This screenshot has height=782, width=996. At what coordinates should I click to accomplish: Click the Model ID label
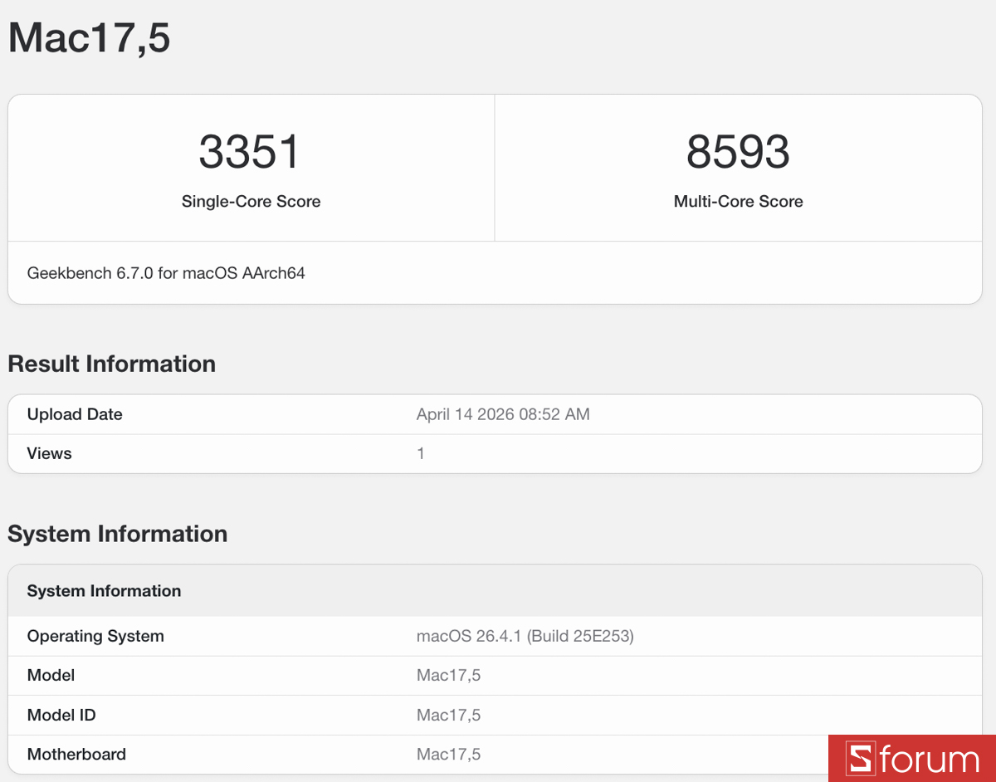pos(61,715)
